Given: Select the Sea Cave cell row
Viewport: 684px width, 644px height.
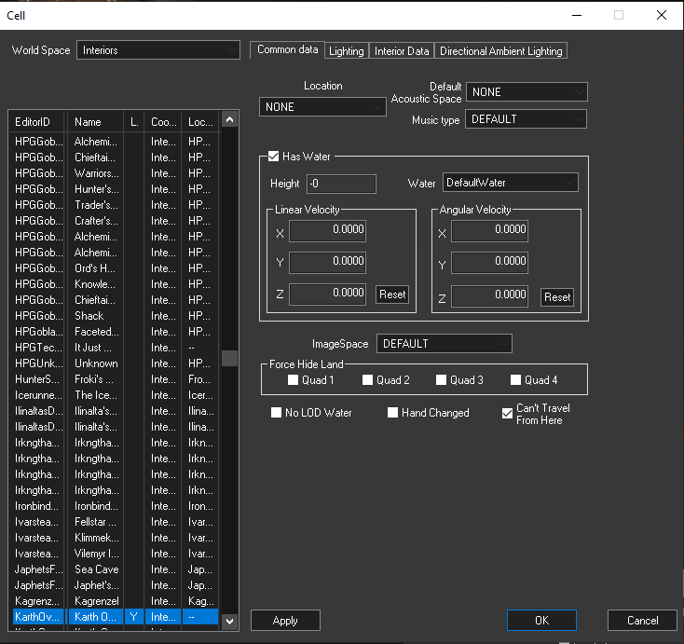Looking at the screenshot, I should pos(116,569).
